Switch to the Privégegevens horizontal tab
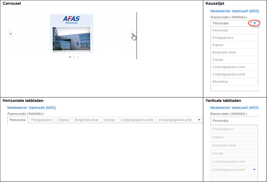Viewport: 267px width, 182px height. (x=42, y=120)
